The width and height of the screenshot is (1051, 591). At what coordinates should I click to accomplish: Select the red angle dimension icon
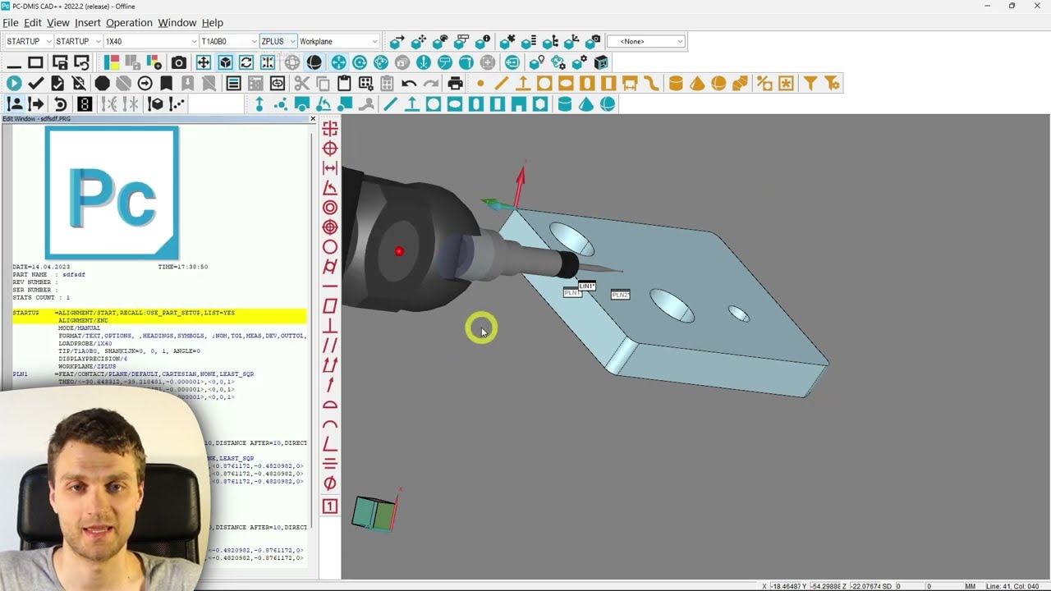click(330, 188)
